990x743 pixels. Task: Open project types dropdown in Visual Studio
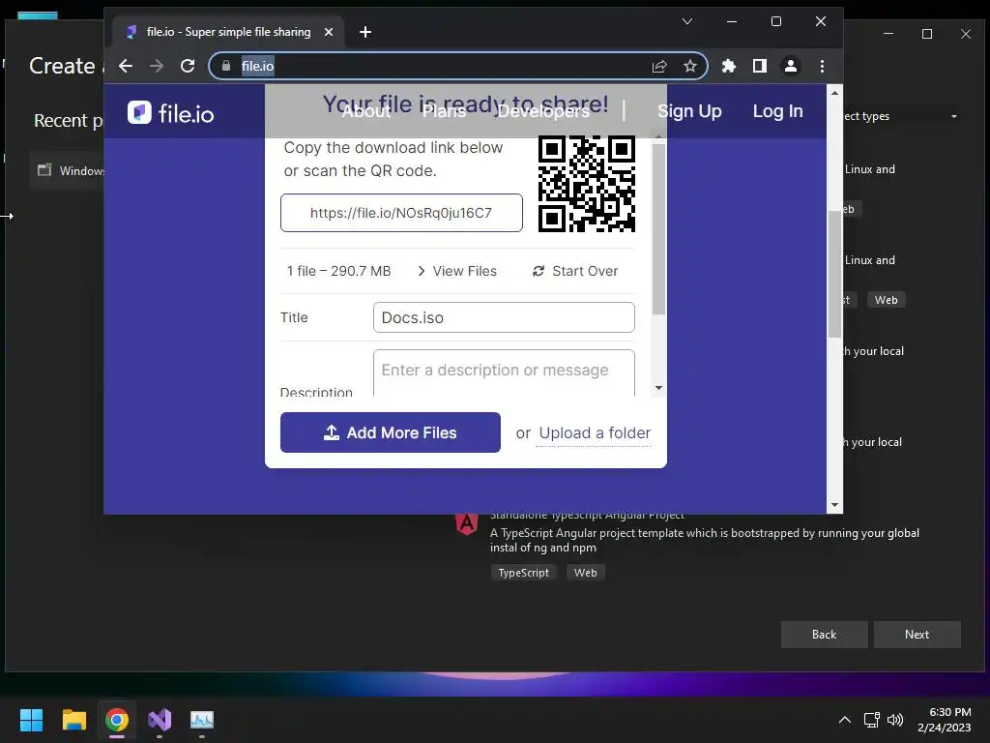(902, 116)
